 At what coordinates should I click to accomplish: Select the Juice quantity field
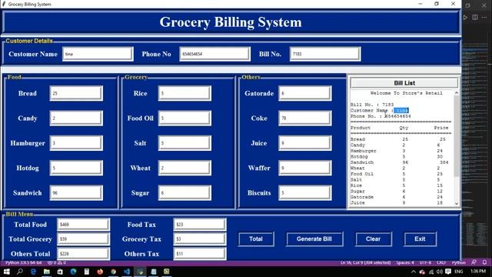tap(305, 143)
